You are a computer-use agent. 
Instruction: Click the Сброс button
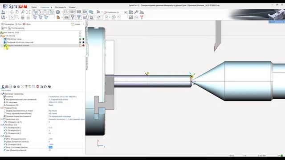[x=27, y=24]
